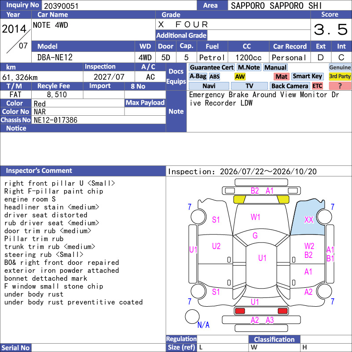This screenshot has width=352, height=352.
Task: Click the red ETC equipment badge
Action: tap(317, 86)
